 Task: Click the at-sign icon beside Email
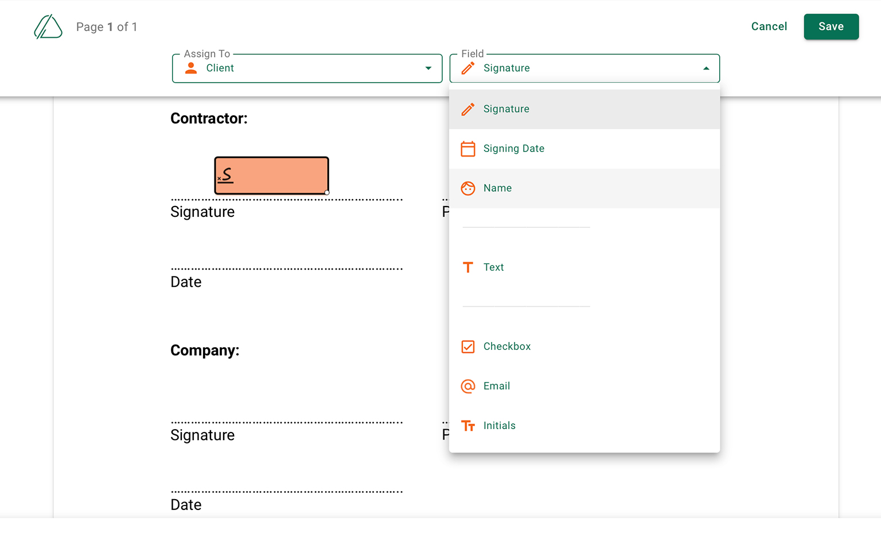tap(468, 386)
